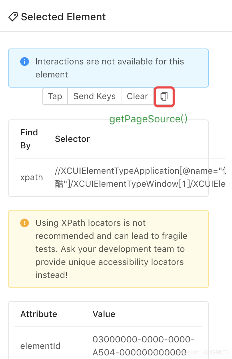
Task: Click the blue info circle icon
Action: click(25, 62)
